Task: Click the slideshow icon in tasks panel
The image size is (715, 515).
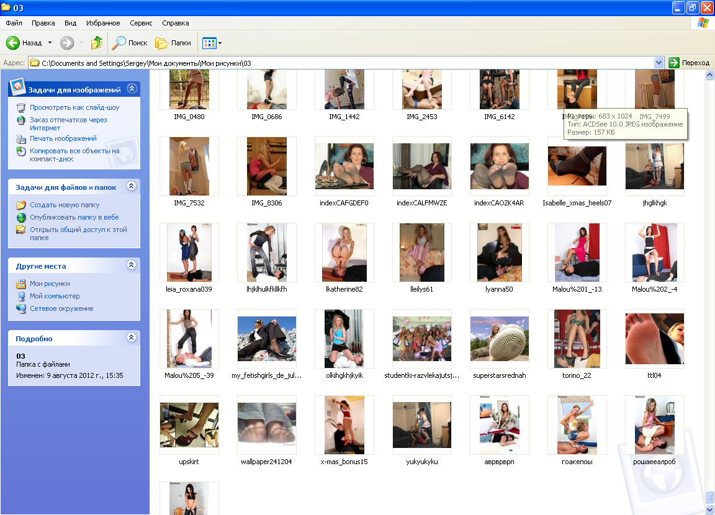Action: click(x=21, y=107)
